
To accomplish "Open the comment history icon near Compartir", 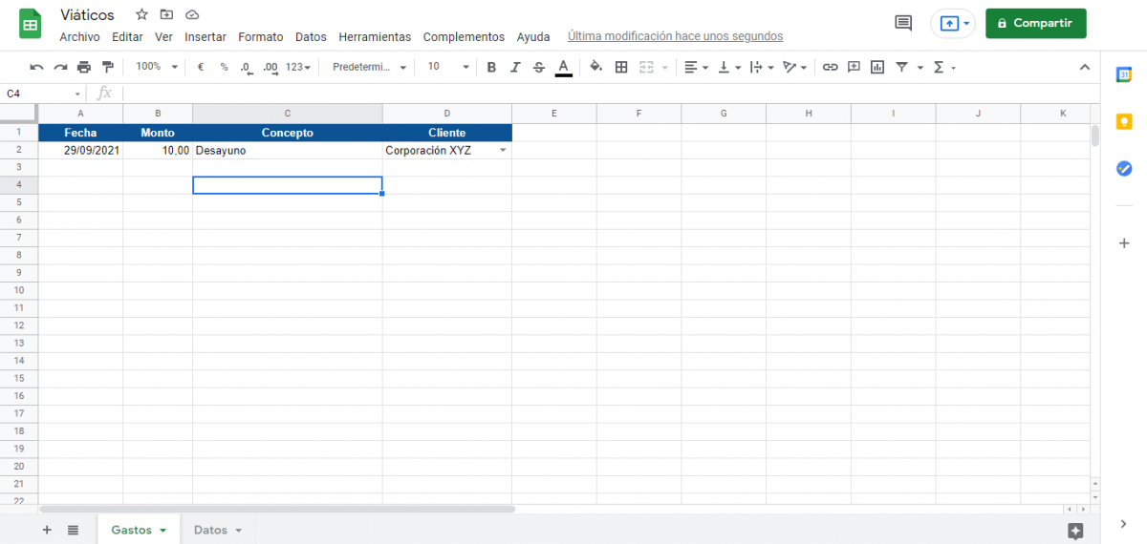I will click(x=902, y=23).
